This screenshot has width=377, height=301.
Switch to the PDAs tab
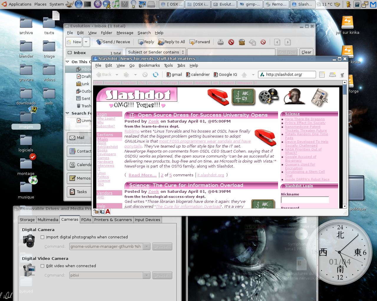[86, 220]
